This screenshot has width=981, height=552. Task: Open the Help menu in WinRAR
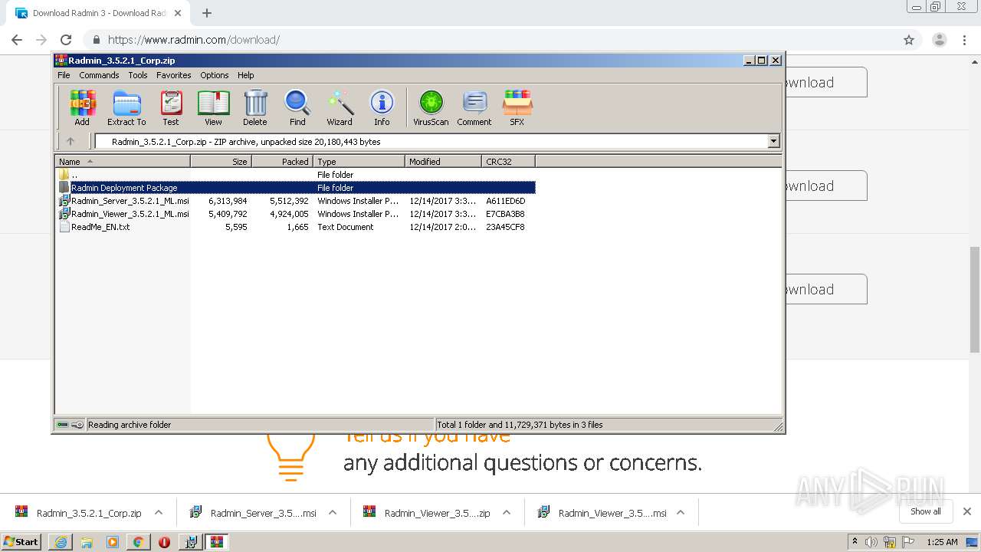(x=245, y=75)
